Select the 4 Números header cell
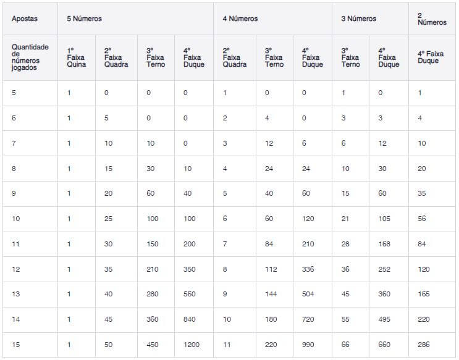The height and width of the screenshot is (360, 459). pos(240,19)
